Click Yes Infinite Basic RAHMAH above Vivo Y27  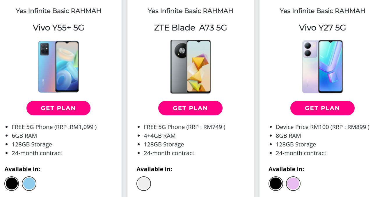322,11
